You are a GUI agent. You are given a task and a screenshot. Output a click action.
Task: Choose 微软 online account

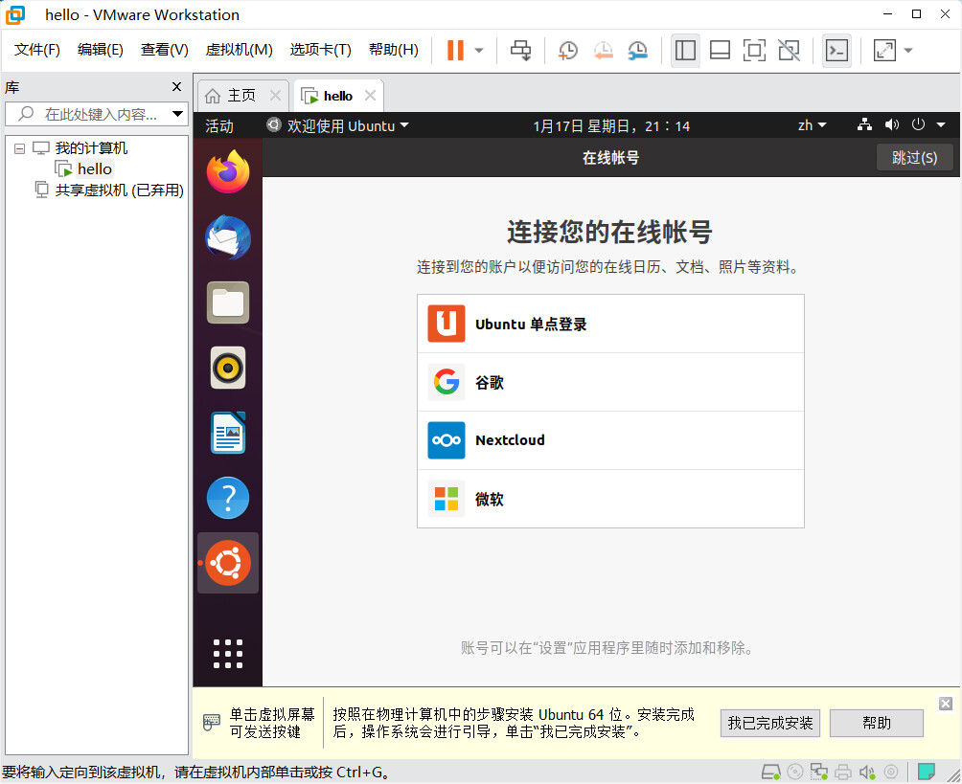(610, 499)
